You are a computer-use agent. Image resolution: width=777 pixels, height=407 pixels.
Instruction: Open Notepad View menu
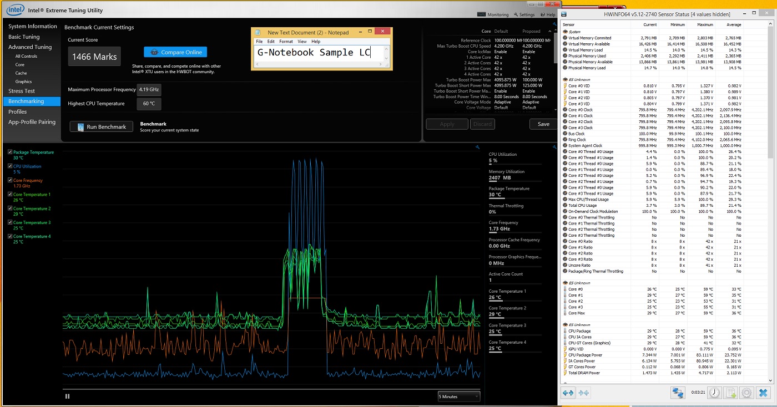click(x=302, y=42)
